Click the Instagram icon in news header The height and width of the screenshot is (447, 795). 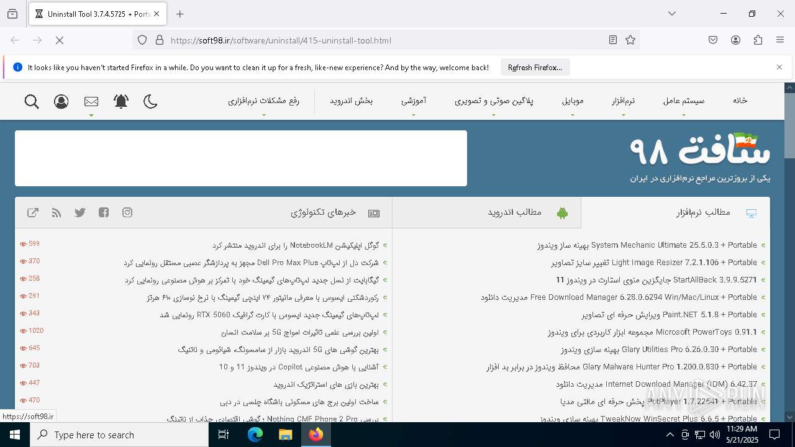(127, 212)
